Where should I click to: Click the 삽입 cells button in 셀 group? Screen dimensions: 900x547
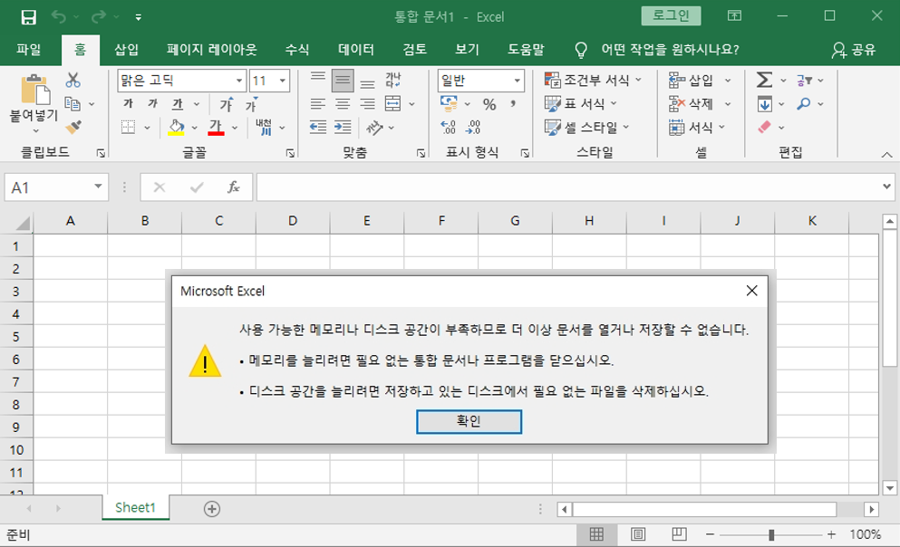click(x=692, y=81)
